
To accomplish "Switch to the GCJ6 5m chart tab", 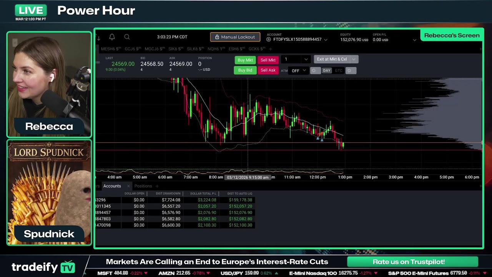I will tap(133, 49).
